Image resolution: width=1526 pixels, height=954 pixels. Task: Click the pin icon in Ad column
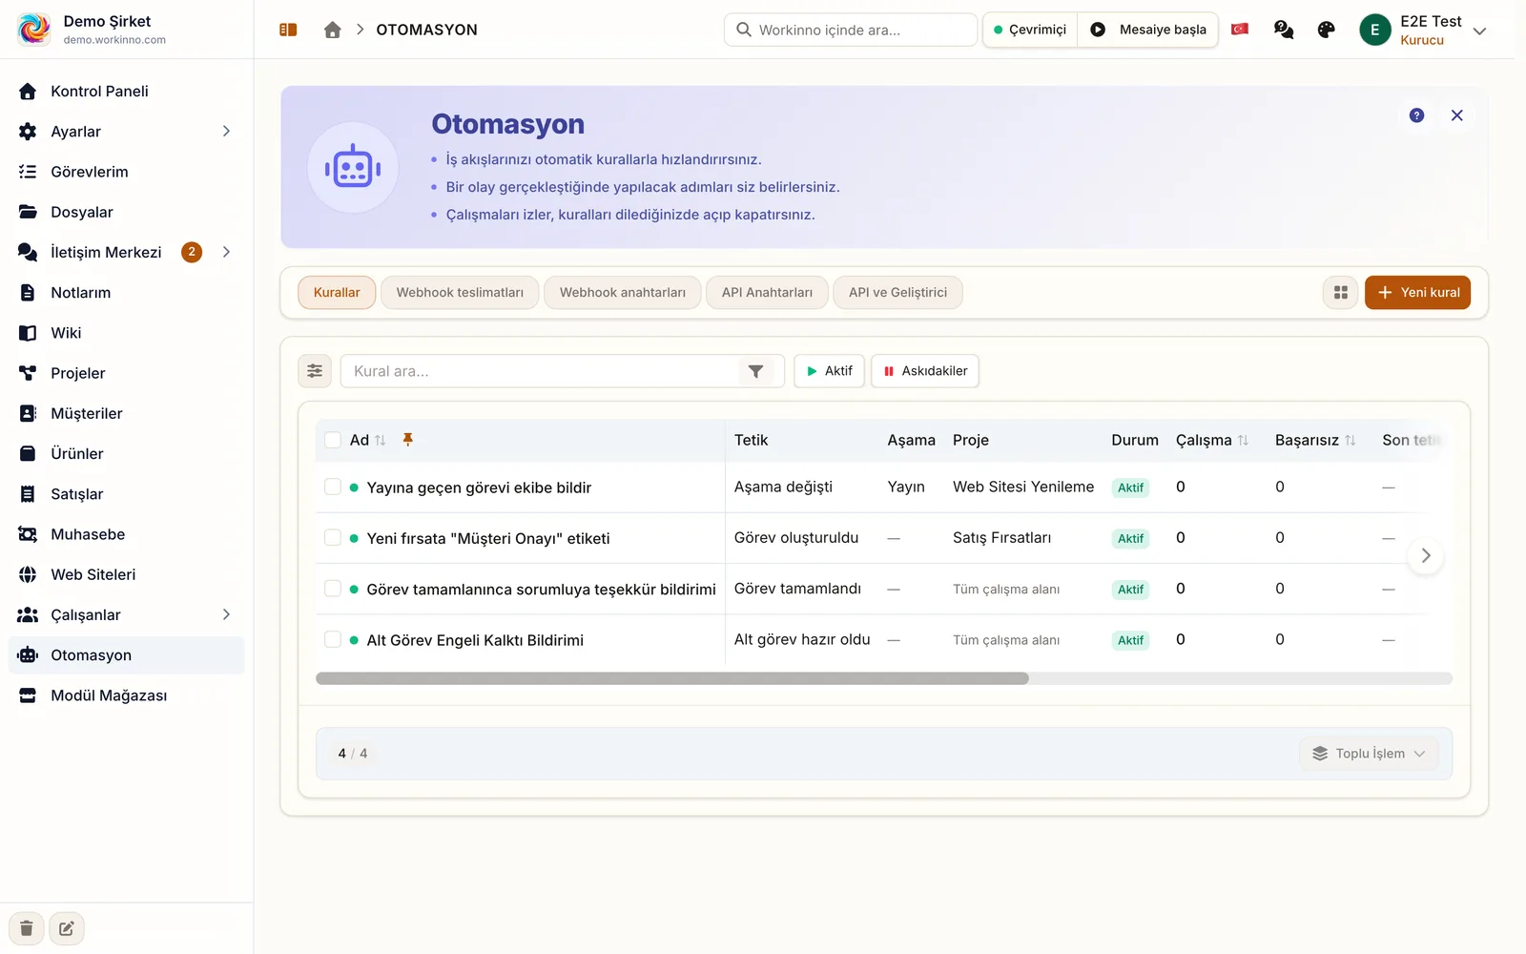click(x=408, y=440)
